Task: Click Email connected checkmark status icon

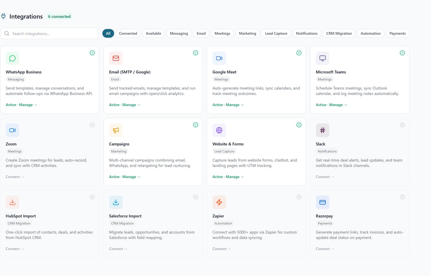Action: [195, 53]
